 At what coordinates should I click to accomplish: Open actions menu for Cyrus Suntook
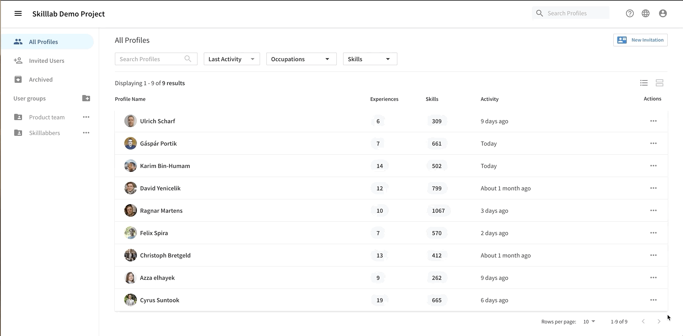[653, 300]
